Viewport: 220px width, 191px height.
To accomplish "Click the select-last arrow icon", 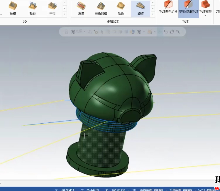I will point(178,32).
